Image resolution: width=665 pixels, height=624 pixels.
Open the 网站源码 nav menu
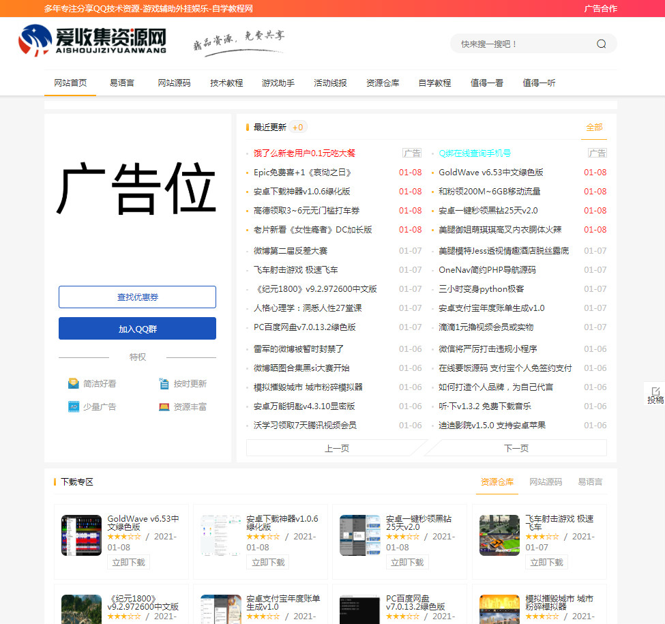pos(175,83)
